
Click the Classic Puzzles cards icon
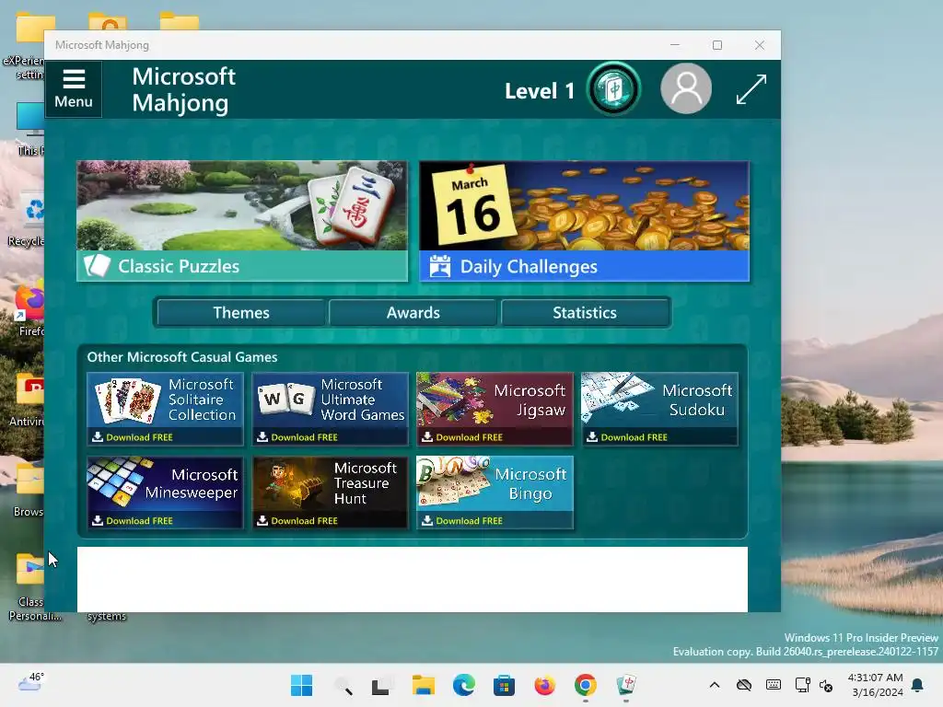pos(97,266)
